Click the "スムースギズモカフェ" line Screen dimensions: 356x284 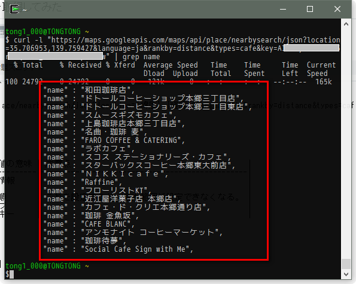pos(110,115)
